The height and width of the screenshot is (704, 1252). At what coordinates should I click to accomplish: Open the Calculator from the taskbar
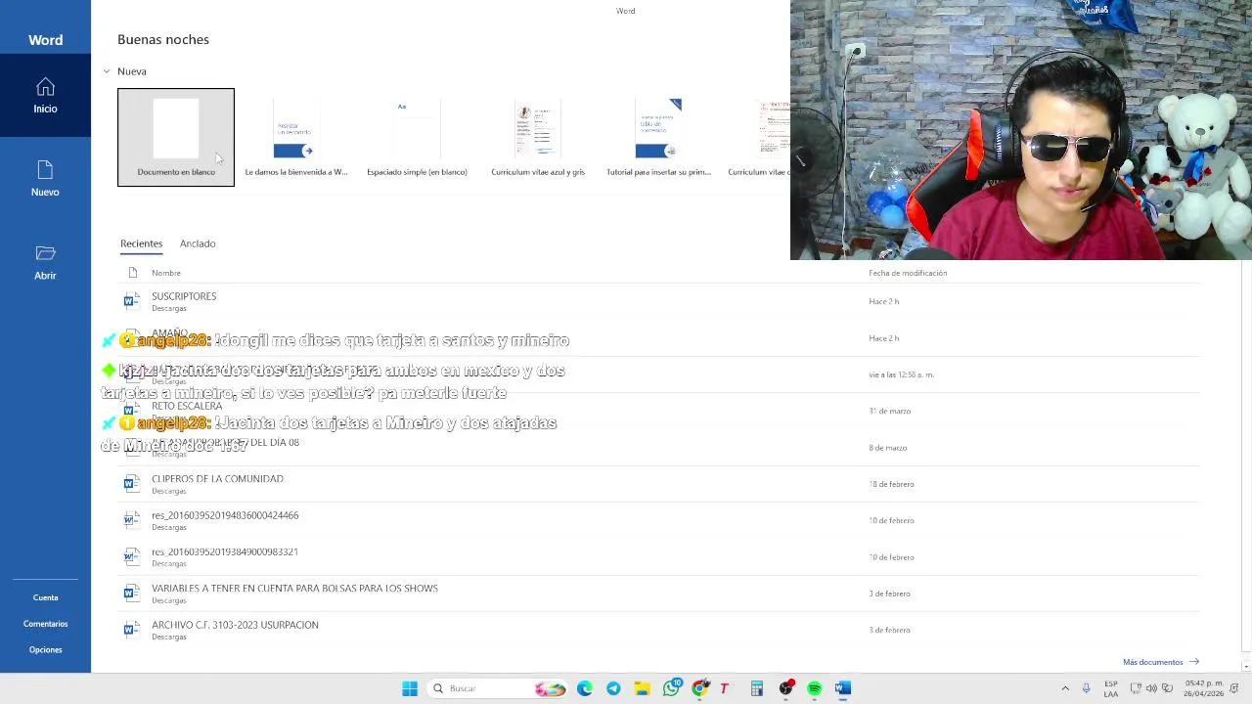click(756, 688)
